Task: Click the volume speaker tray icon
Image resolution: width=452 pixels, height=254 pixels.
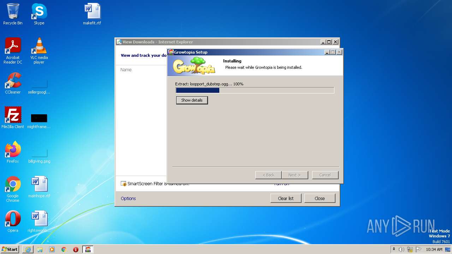Action: [401, 249]
